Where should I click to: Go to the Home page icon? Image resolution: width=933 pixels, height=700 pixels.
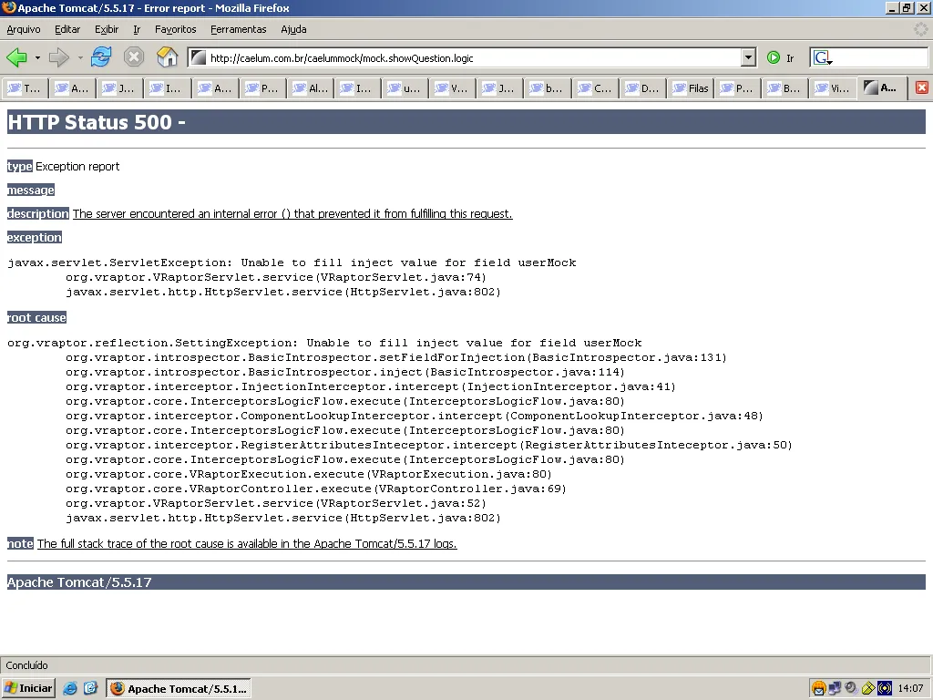coord(167,57)
